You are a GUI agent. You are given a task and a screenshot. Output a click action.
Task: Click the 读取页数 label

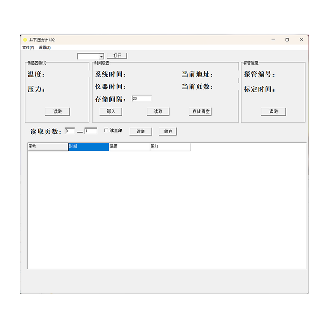tap(46, 132)
